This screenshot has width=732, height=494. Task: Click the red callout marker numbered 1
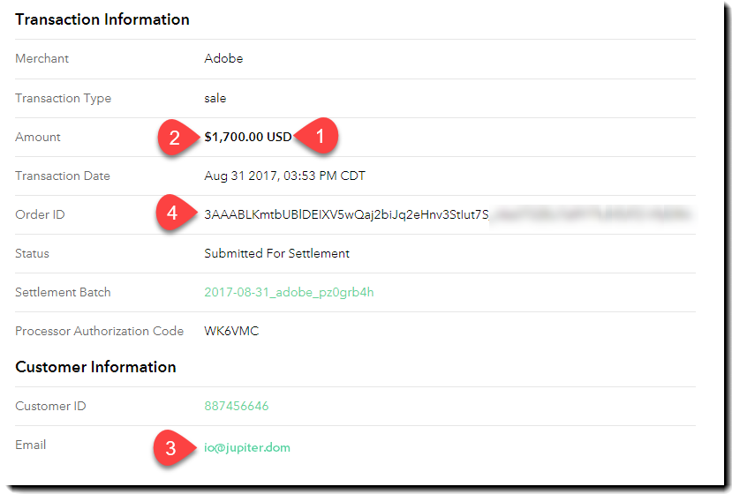(x=319, y=137)
